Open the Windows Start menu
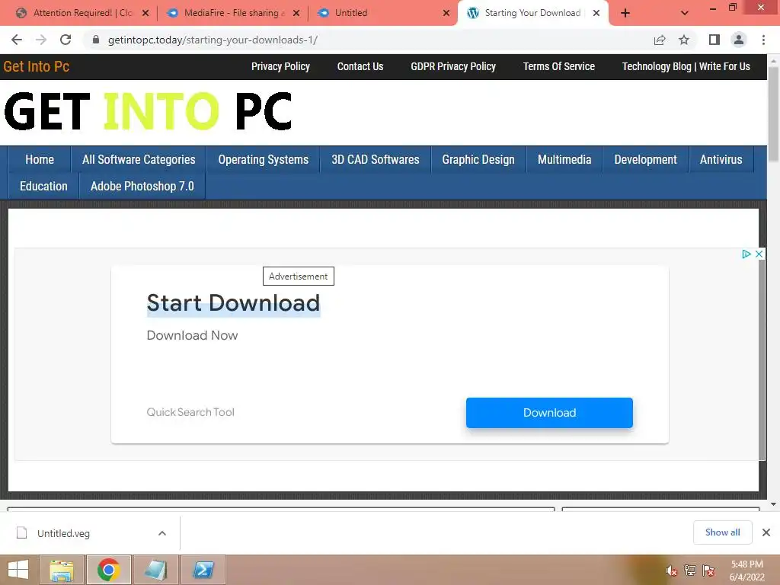780x585 pixels. pos(18,570)
